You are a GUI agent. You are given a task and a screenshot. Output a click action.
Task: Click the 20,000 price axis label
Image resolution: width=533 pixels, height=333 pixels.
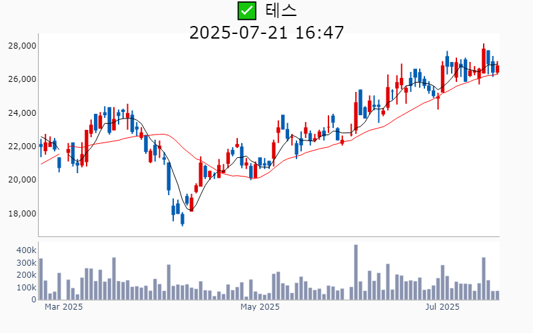tap(22, 180)
